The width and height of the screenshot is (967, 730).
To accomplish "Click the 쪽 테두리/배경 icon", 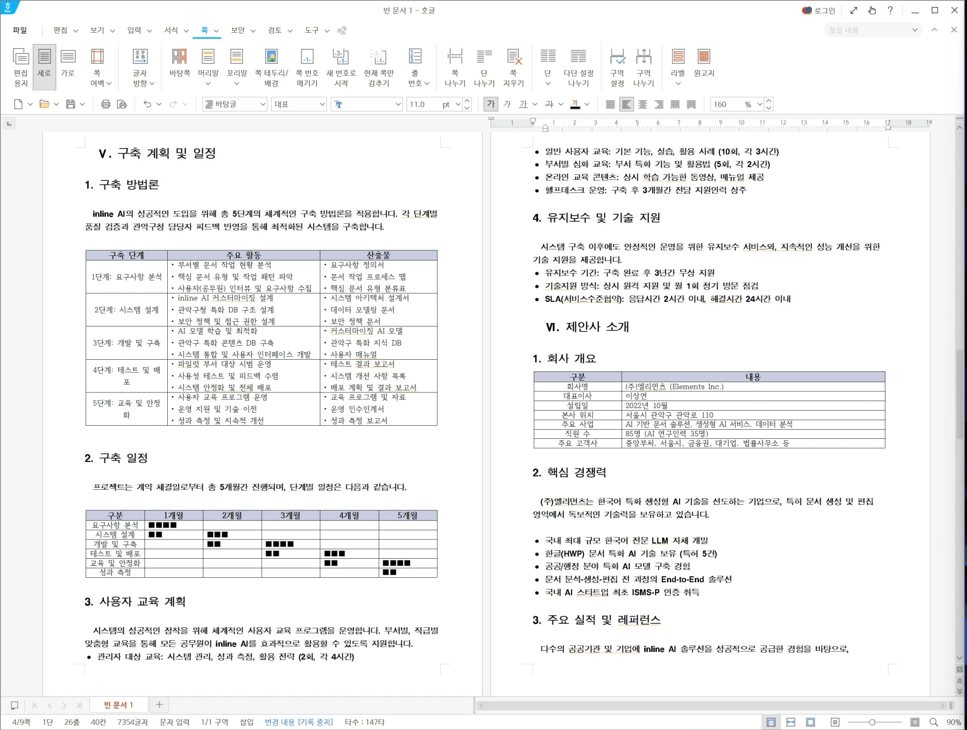I will 271,65.
